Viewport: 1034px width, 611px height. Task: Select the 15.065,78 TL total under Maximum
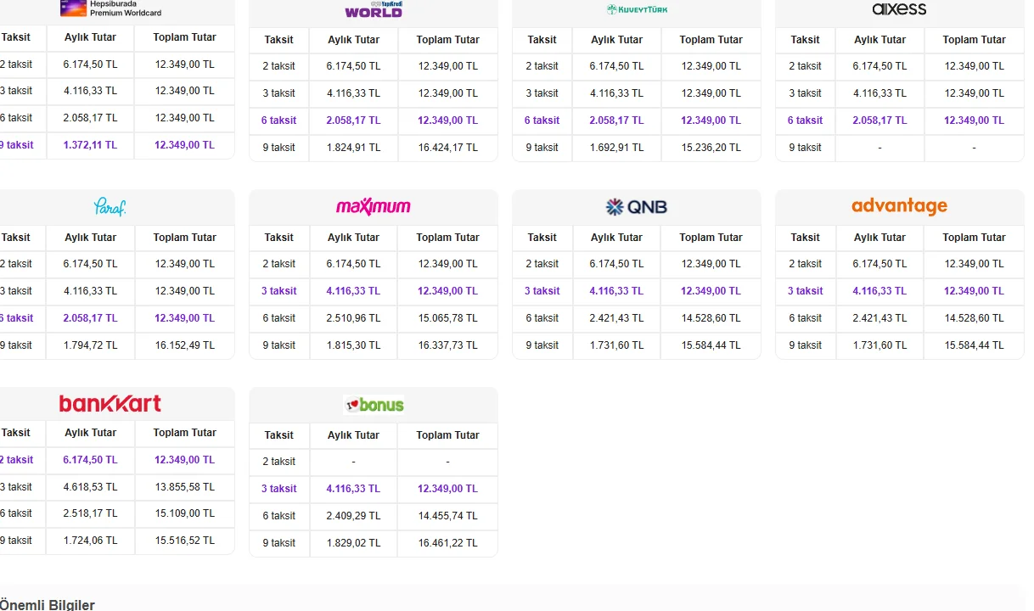point(447,318)
